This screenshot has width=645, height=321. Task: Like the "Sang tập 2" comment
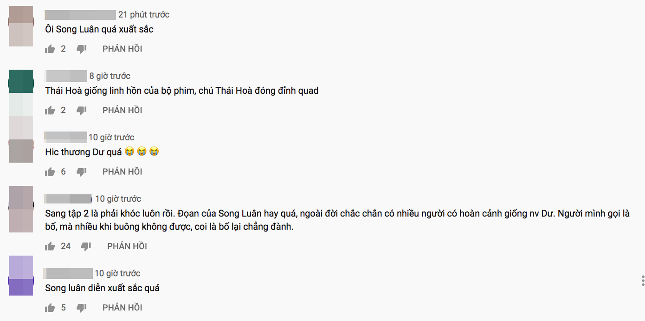click(x=50, y=246)
